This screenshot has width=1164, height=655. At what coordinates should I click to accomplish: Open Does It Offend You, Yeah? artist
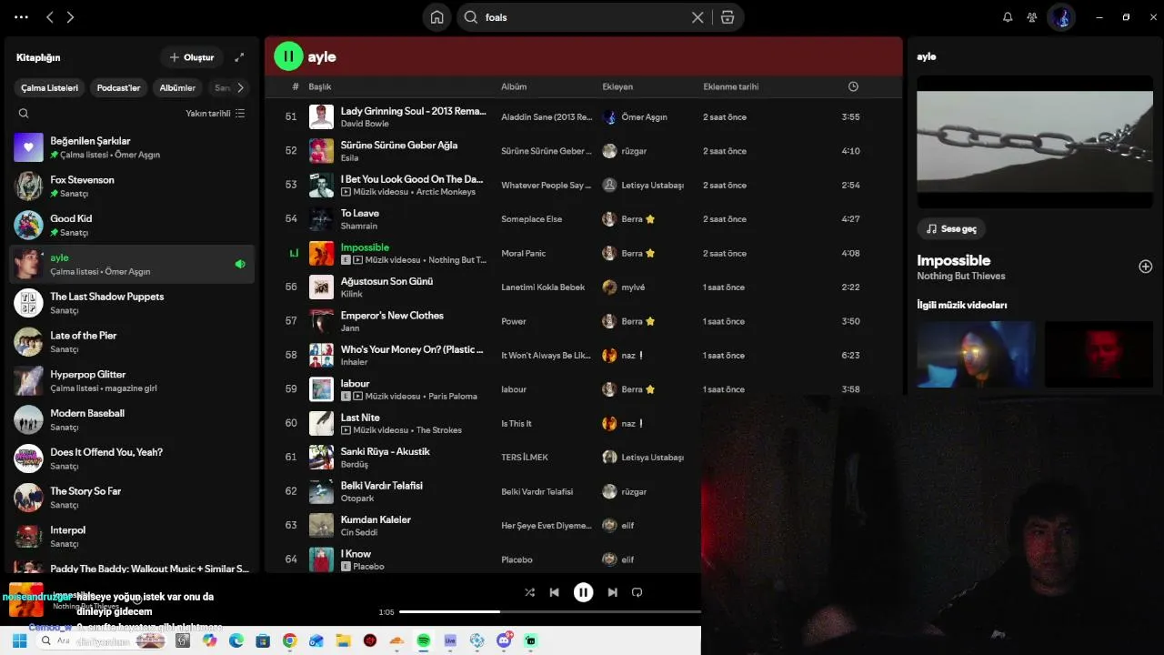[132, 458]
